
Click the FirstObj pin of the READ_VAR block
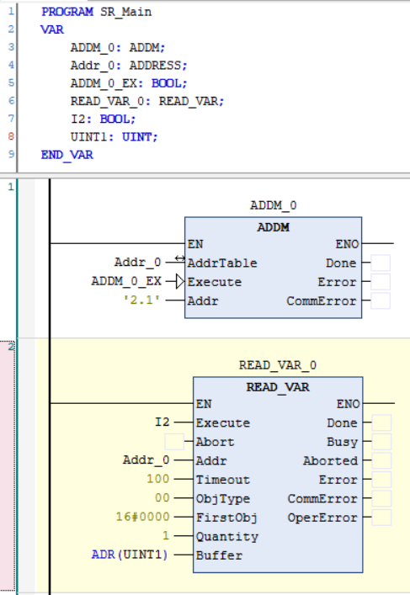[226, 518]
